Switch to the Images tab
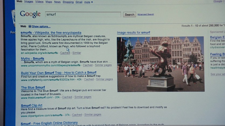The height and width of the screenshot is (126, 225). tap(29, 2)
